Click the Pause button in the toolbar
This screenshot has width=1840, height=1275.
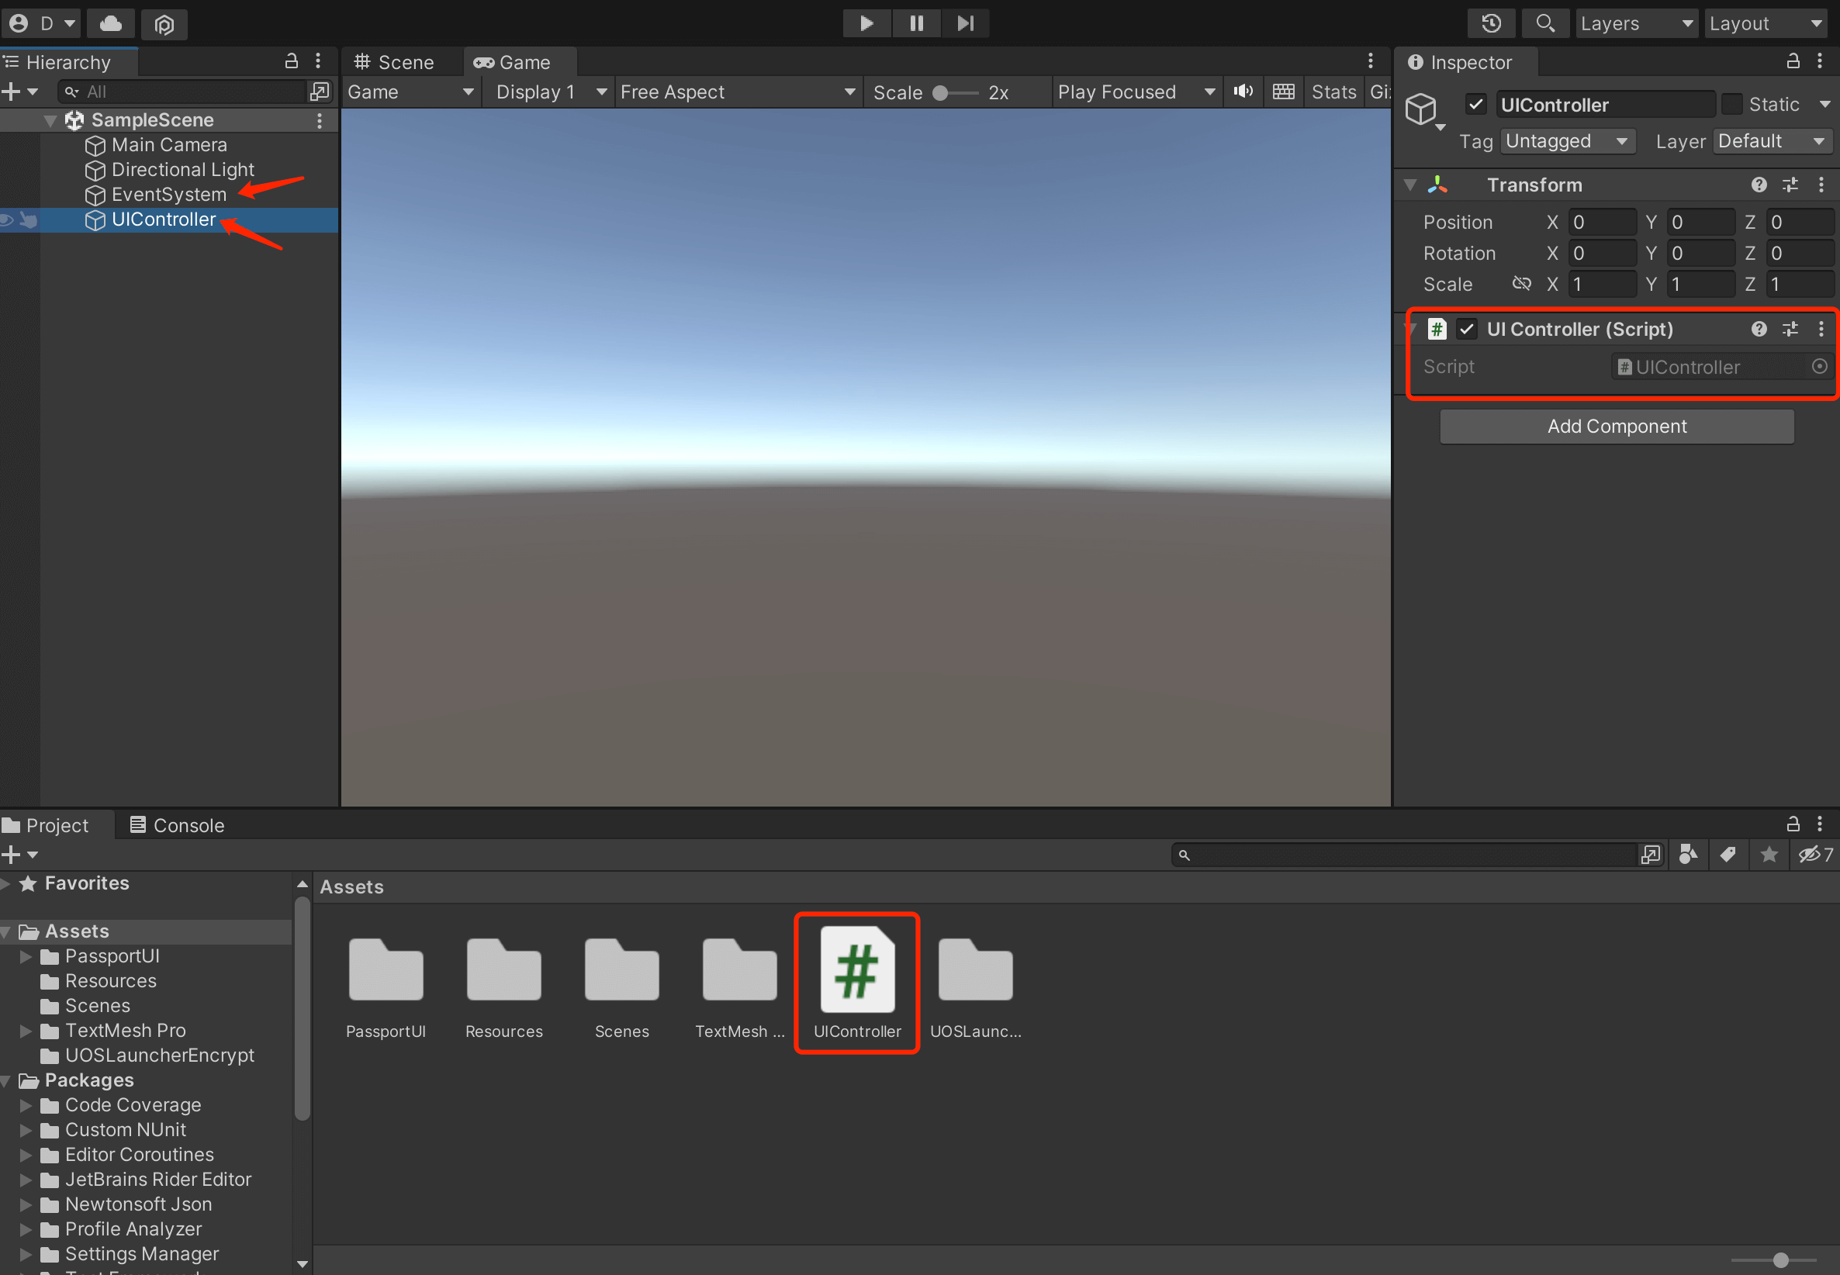tap(916, 23)
